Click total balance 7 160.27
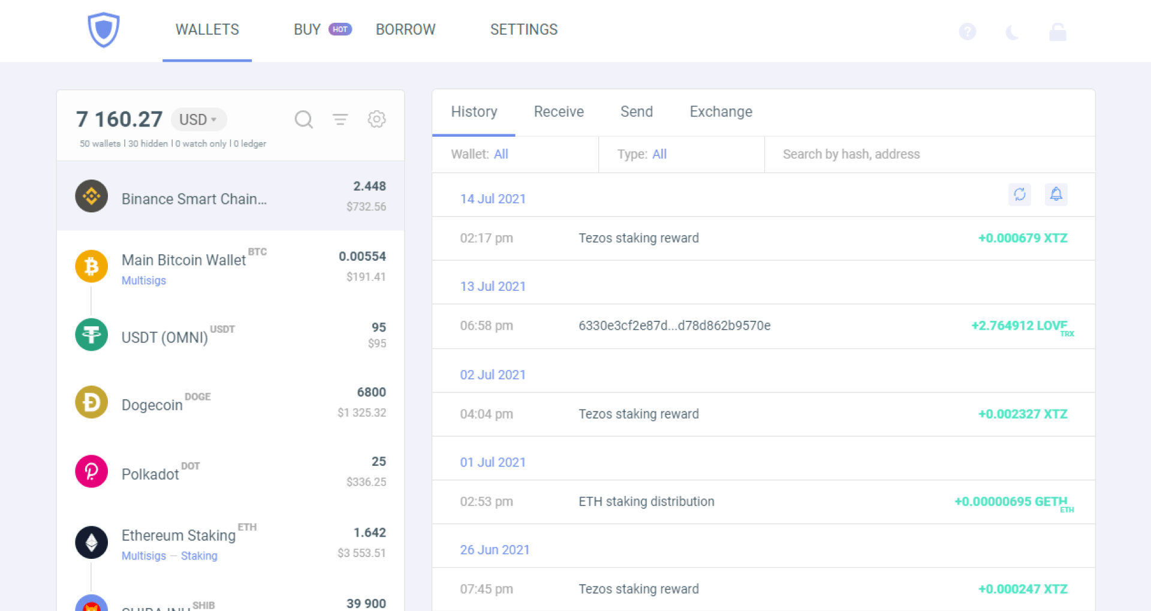Image resolution: width=1151 pixels, height=611 pixels. pyautogui.click(x=119, y=119)
